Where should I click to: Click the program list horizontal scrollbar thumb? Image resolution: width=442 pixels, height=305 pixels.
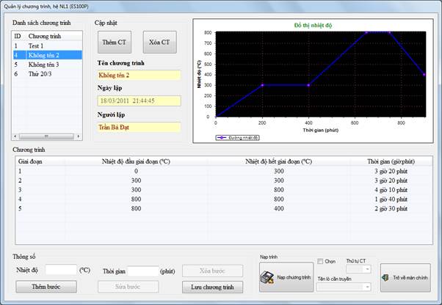46,136
